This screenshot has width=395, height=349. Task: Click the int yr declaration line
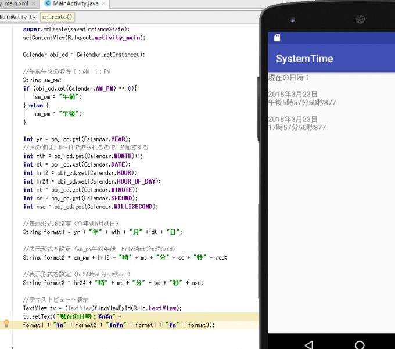(77, 139)
